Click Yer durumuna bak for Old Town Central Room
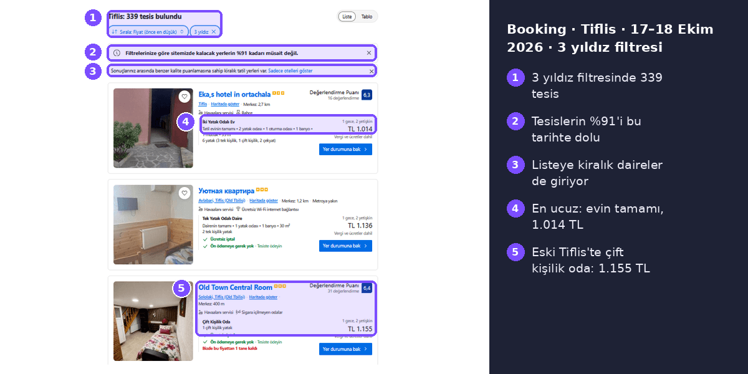This screenshot has height=374, width=748. (x=345, y=349)
